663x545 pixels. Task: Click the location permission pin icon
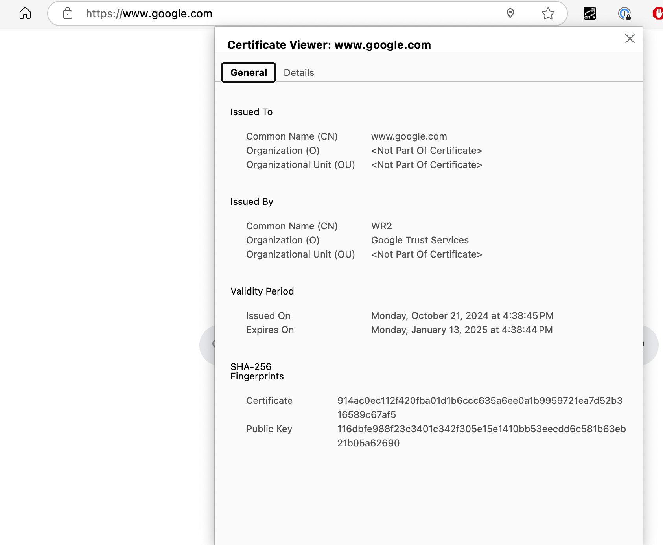click(510, 13)
